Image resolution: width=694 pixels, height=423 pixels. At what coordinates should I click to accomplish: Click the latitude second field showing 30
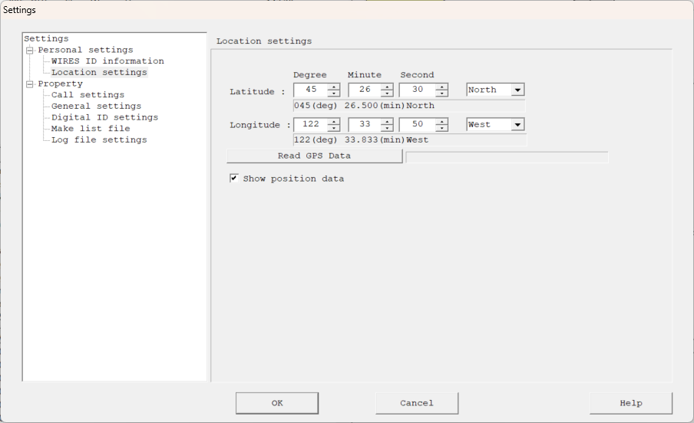click(x=418, y=90)
